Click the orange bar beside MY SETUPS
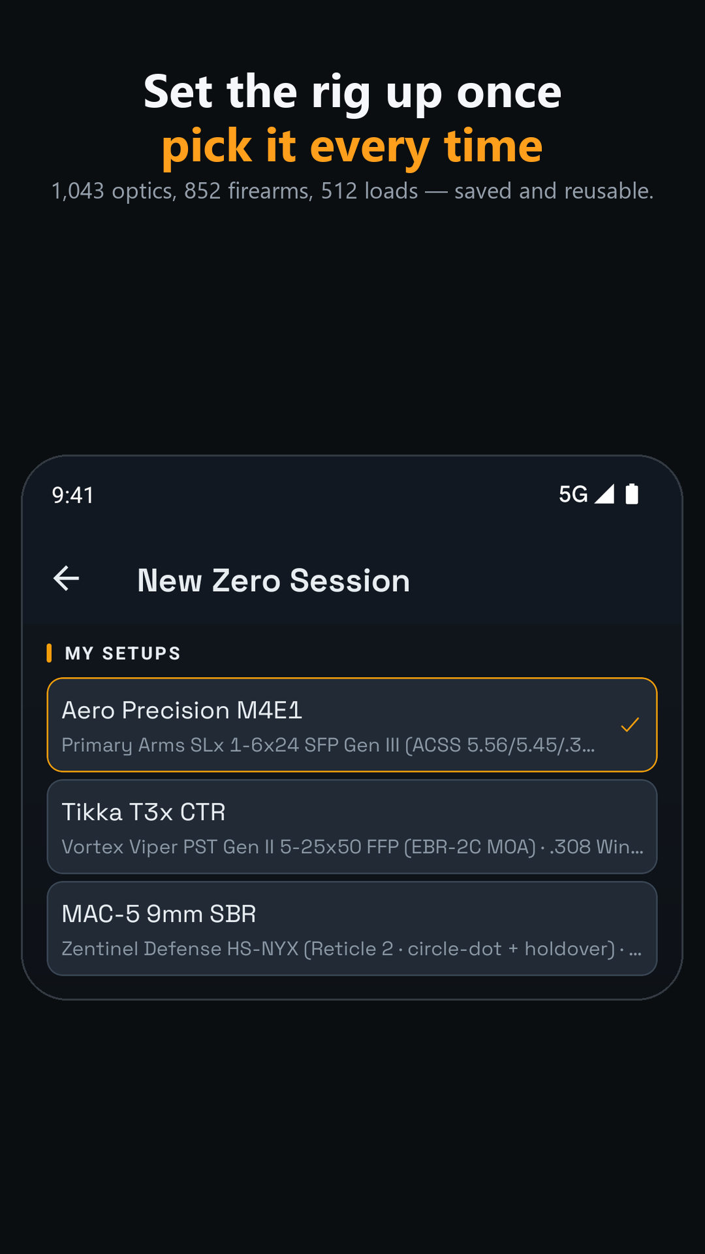705x1254 pixels. pyautogui.click(x=49, y=653)
